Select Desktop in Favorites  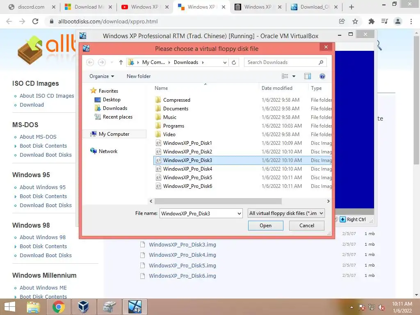click(x=112, y=100)
